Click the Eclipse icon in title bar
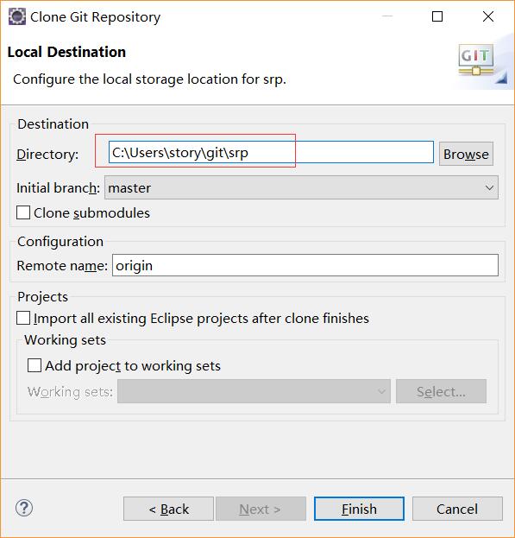Screen dimensions: 515x538 16,16
